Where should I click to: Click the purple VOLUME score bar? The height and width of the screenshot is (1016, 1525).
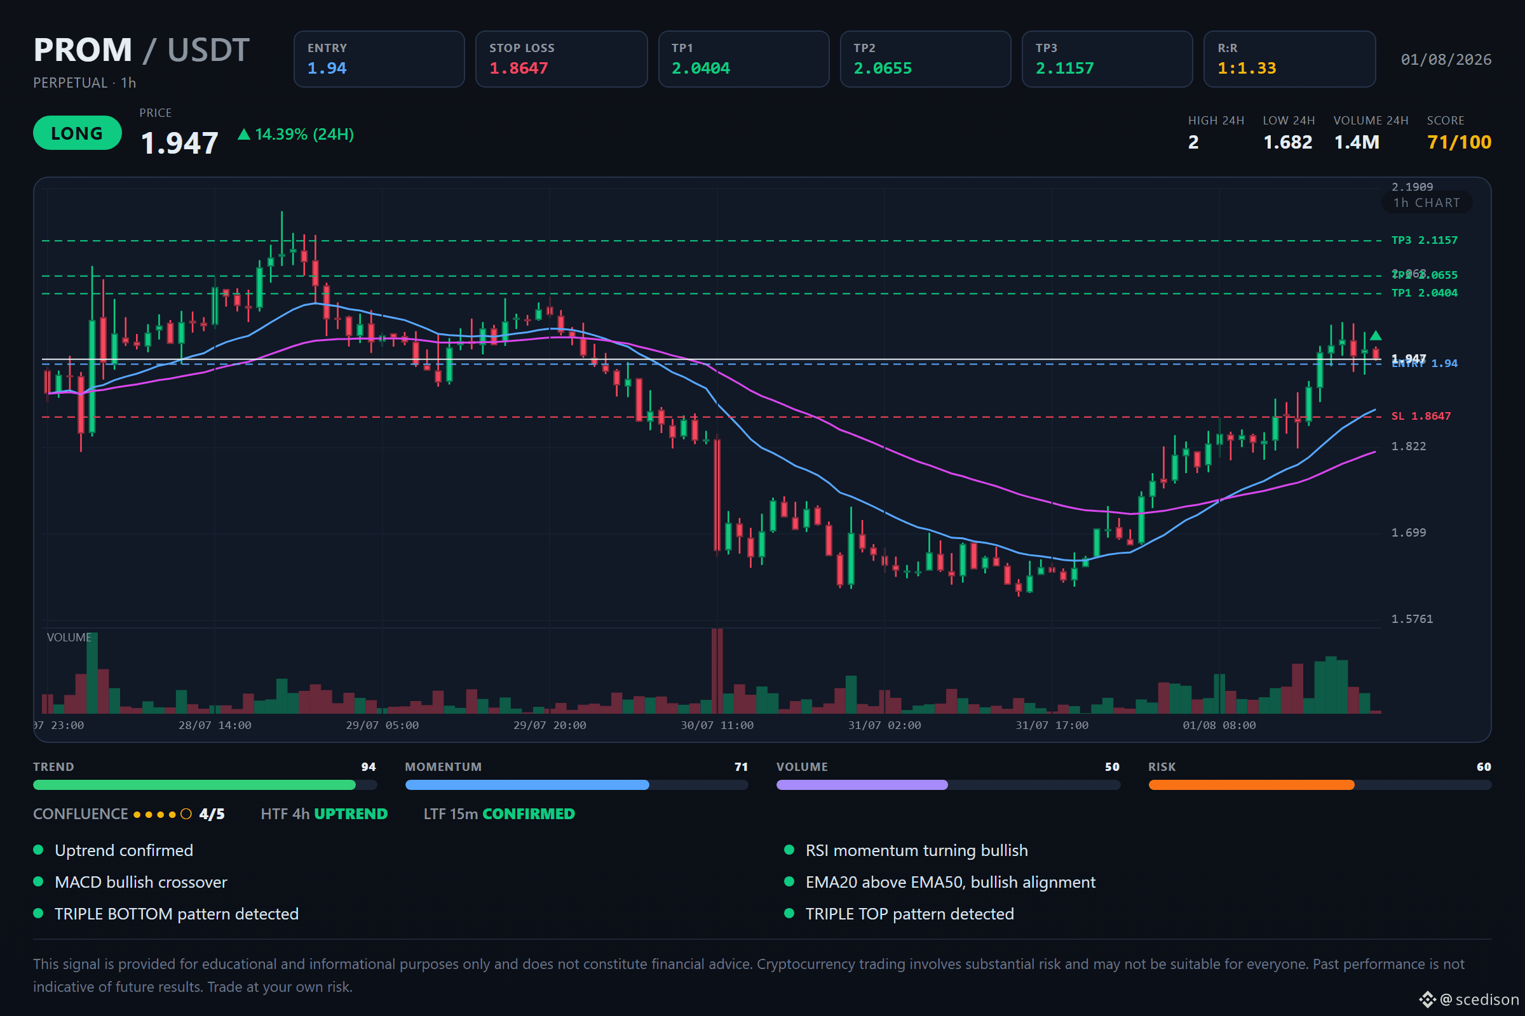[948, 785]
